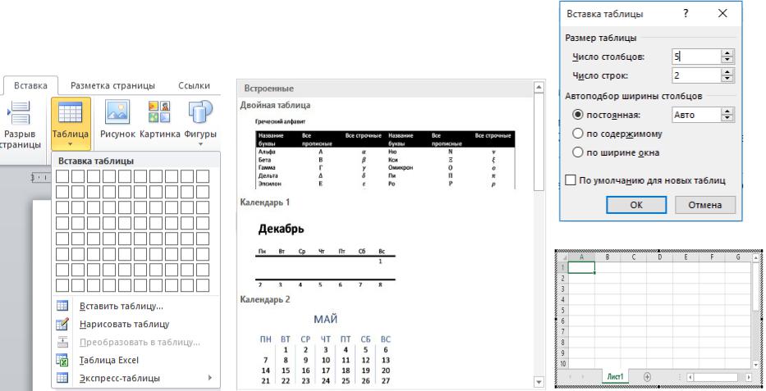Click the Число строк input field
The image size is (766, 391).
pos(696,75)
